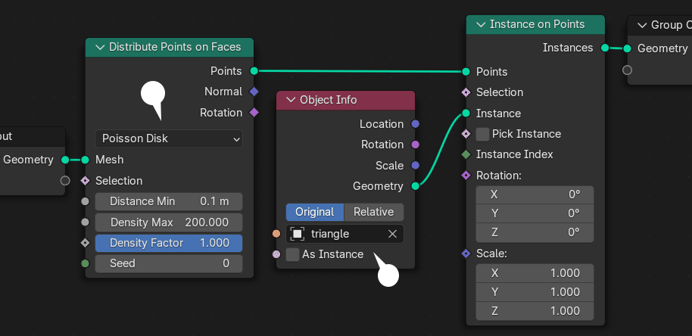692x336 pixels.
Task: Click the Location output socket
Action: pos(415,124)
